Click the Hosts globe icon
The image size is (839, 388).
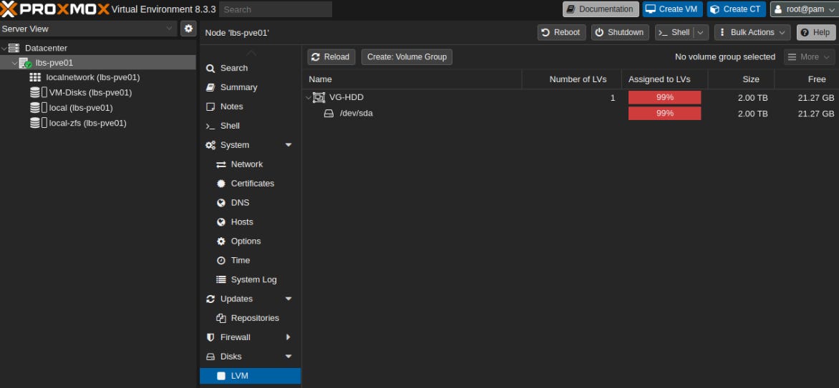pos(221,222)
